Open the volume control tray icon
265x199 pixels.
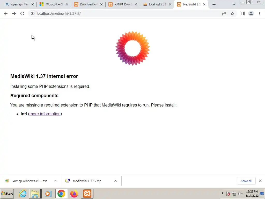coord(240,193)
